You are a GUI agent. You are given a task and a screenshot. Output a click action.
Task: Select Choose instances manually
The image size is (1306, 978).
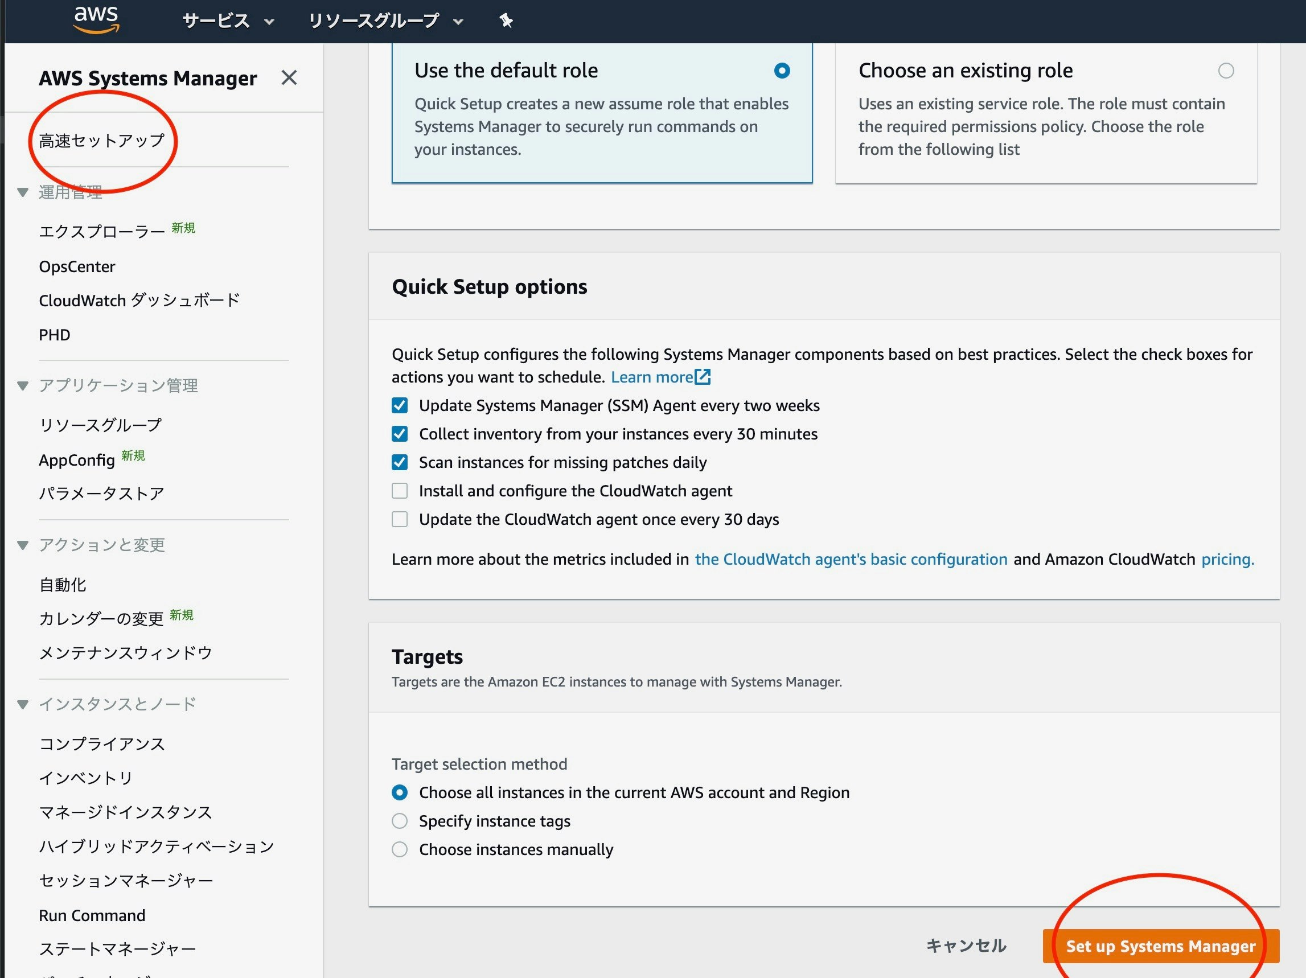[x=400, y=849]
